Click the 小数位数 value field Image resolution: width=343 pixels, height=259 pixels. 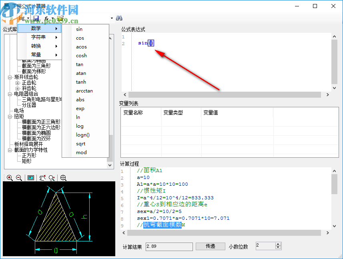[x=266, y=246]
